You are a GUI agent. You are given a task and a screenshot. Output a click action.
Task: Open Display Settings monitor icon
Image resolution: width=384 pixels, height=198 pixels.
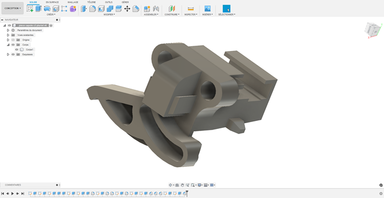199,185
